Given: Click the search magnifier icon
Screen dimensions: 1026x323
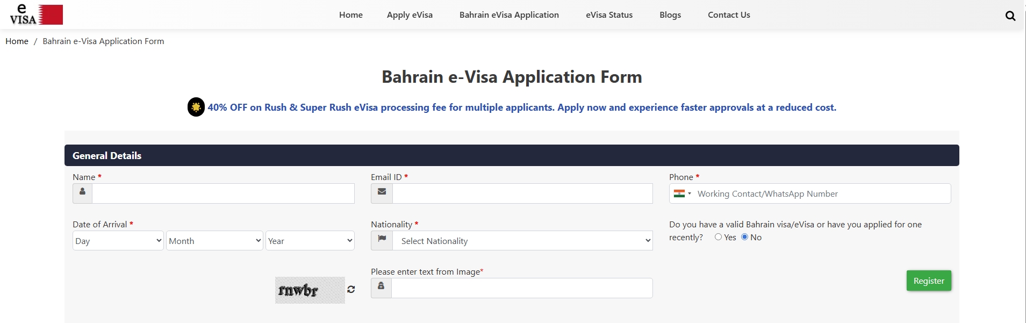Looking at the screenshot, I should point(1010,16).
